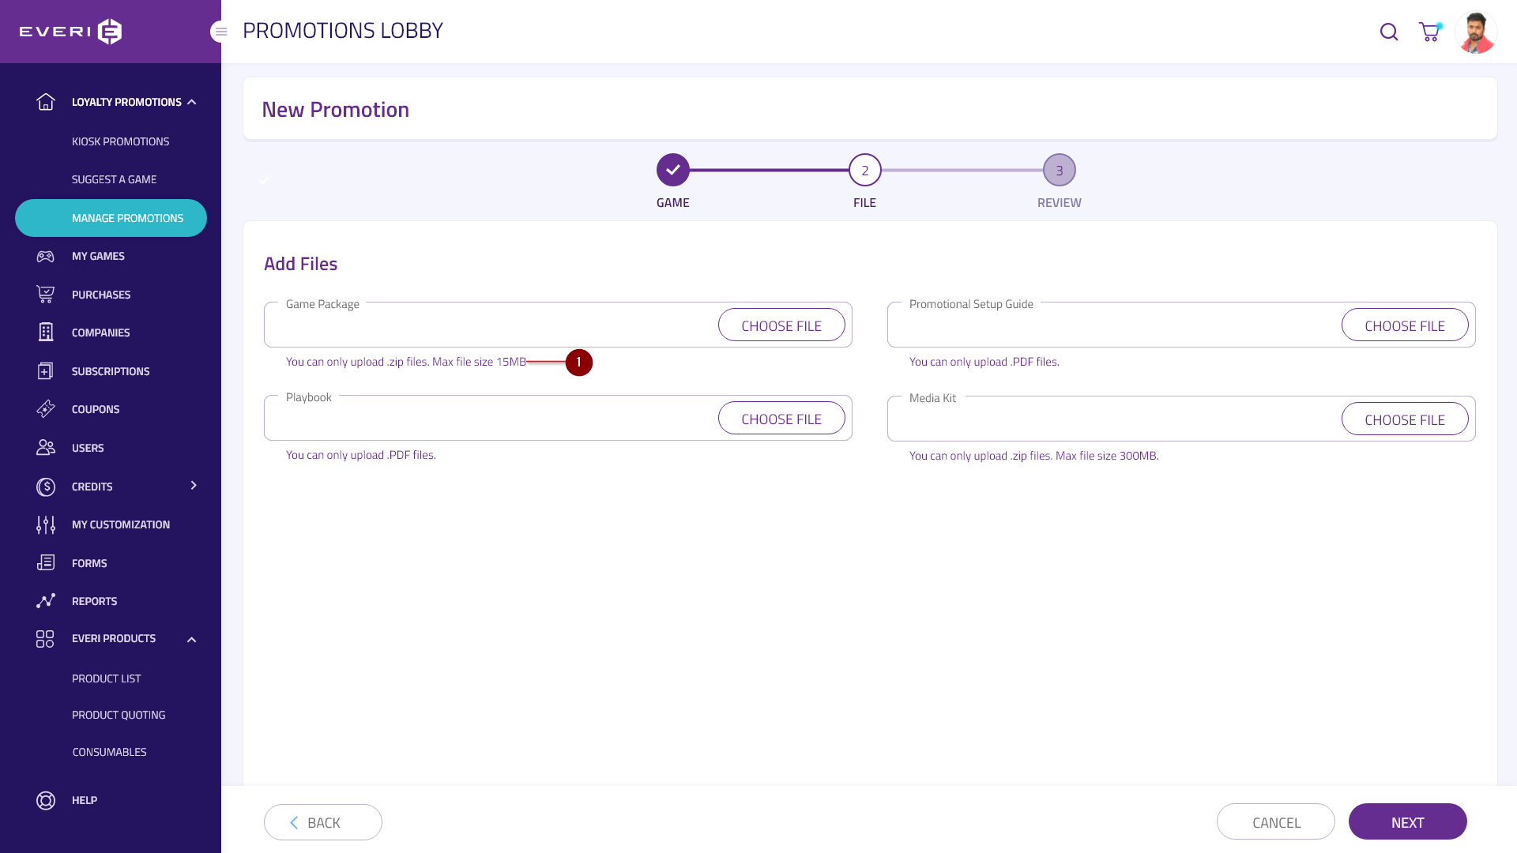Click the Coupons ticket icon
The image size is (1517, 853).
pyautogui.click(x=46, y=409)
